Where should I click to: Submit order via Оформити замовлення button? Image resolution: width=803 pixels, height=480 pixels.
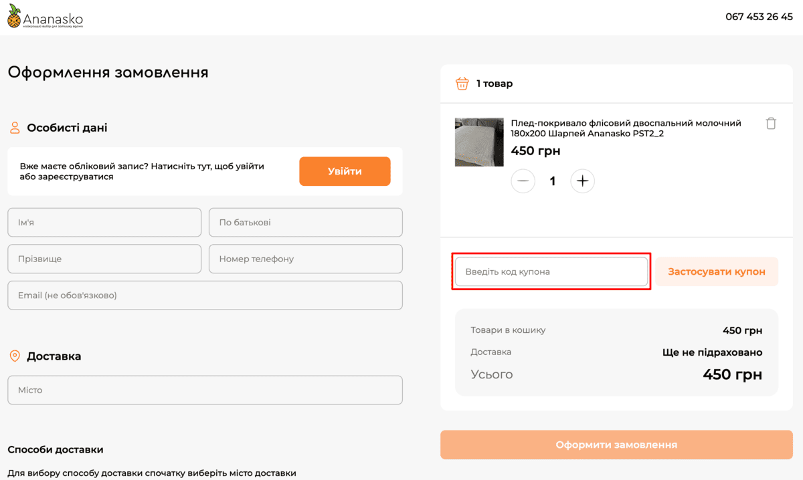click(x=616, y=445)
